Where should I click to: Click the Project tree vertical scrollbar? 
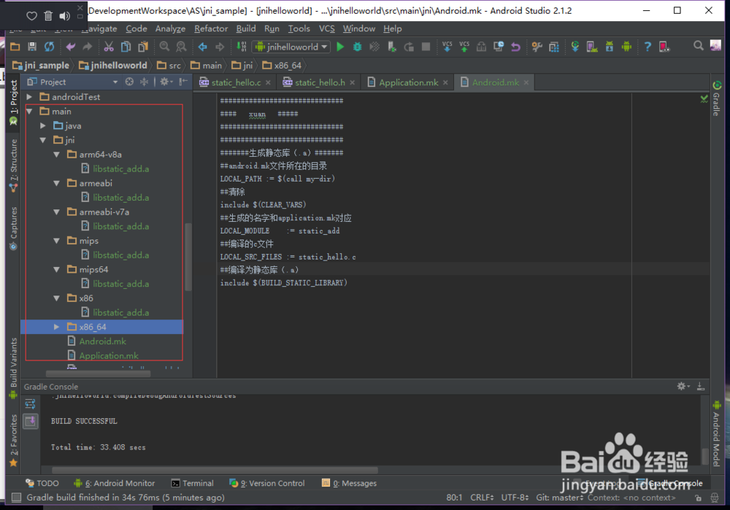[x=188, y=257]
